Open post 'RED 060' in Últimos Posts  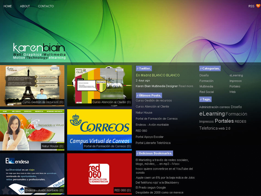pos(141,131)
